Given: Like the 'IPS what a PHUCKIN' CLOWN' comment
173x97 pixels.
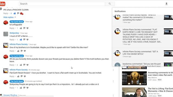Looking at the screenshot, I should click(15, 13).
